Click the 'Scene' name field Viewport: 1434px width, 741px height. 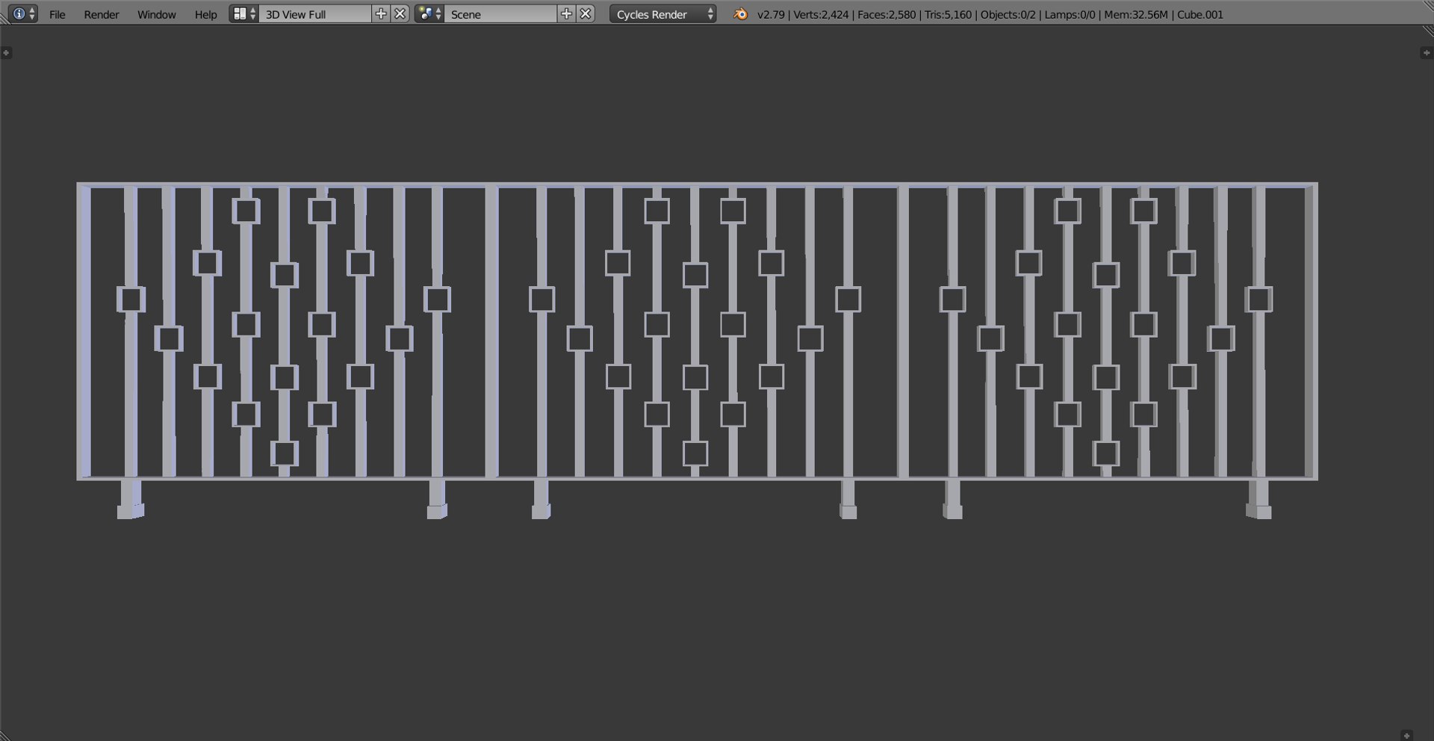pyautogui.click(x=500, y=13)
